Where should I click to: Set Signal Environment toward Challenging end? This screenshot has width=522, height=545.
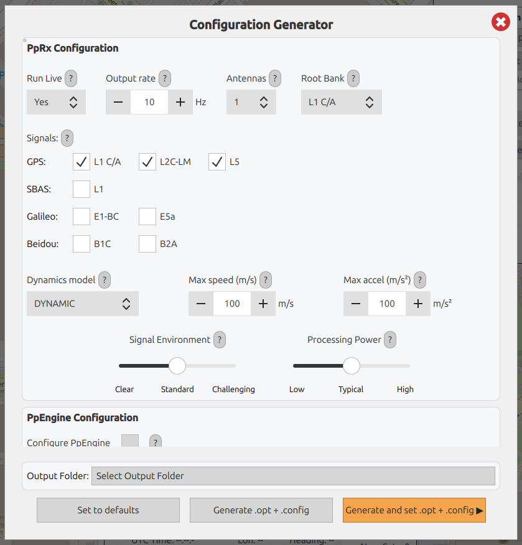coord(233,366)
